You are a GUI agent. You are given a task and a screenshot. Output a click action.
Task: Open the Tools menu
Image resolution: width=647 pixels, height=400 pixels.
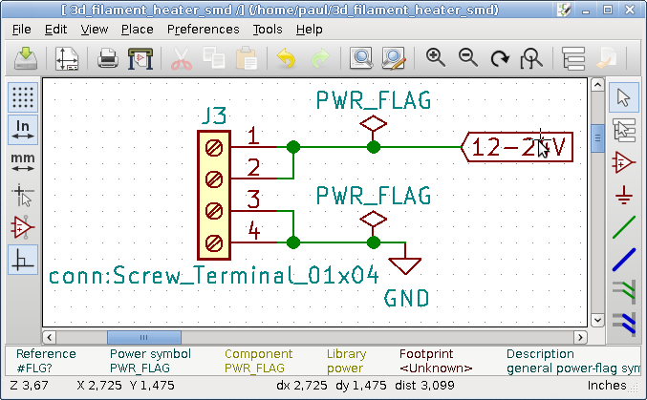pos(268,30)
